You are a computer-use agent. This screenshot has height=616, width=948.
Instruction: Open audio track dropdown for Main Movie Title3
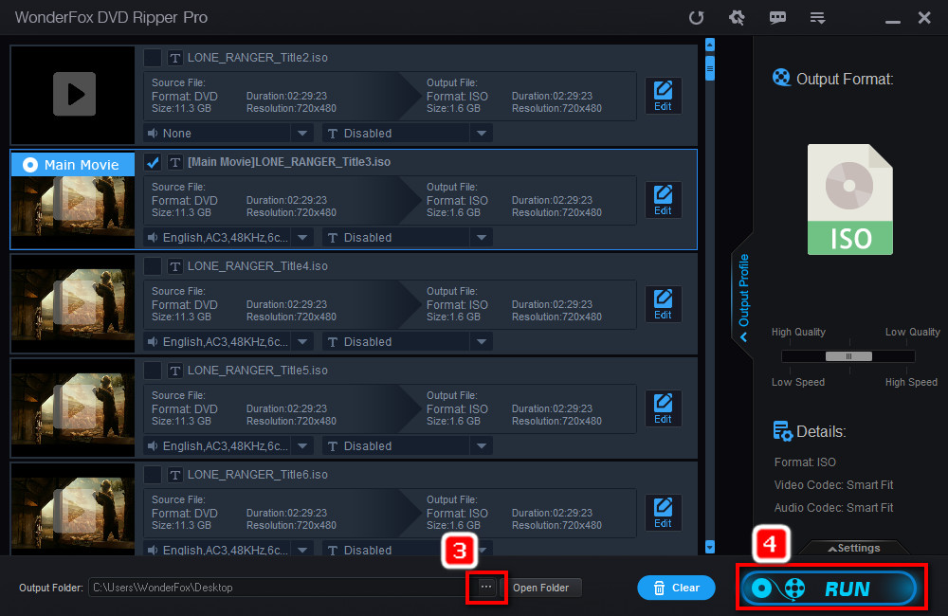[302, 238]
